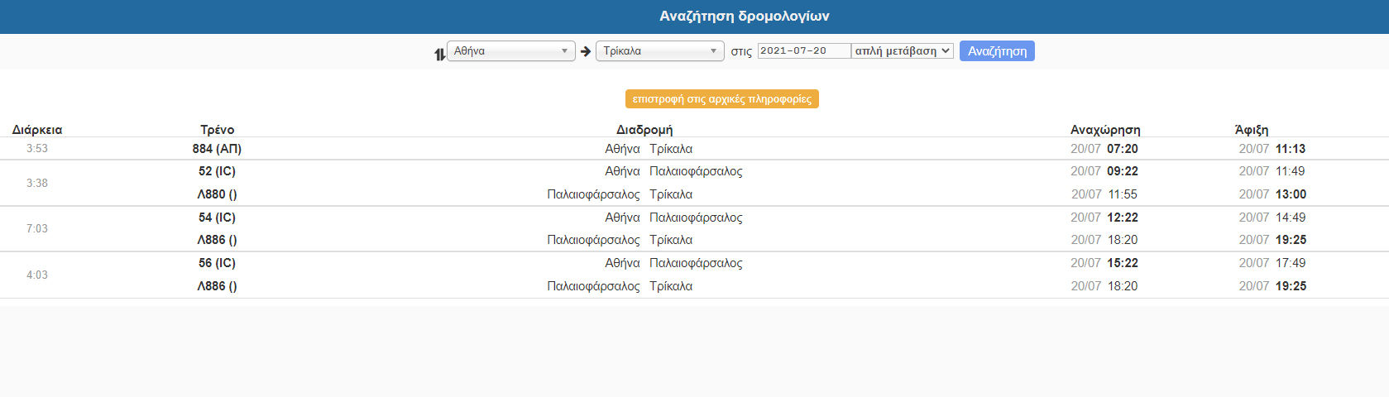Click the right arrow icon between station fields

coord(586,51)
